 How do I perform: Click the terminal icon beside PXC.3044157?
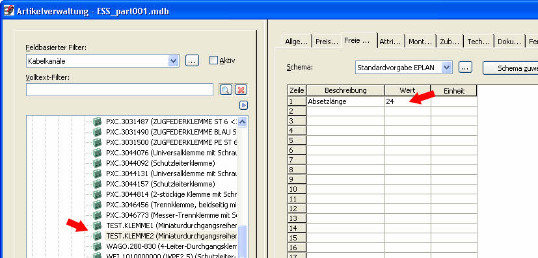coord(98,184)
